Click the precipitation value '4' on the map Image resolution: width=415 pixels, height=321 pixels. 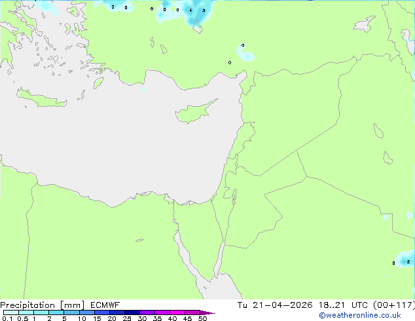[x=190, y=10]
